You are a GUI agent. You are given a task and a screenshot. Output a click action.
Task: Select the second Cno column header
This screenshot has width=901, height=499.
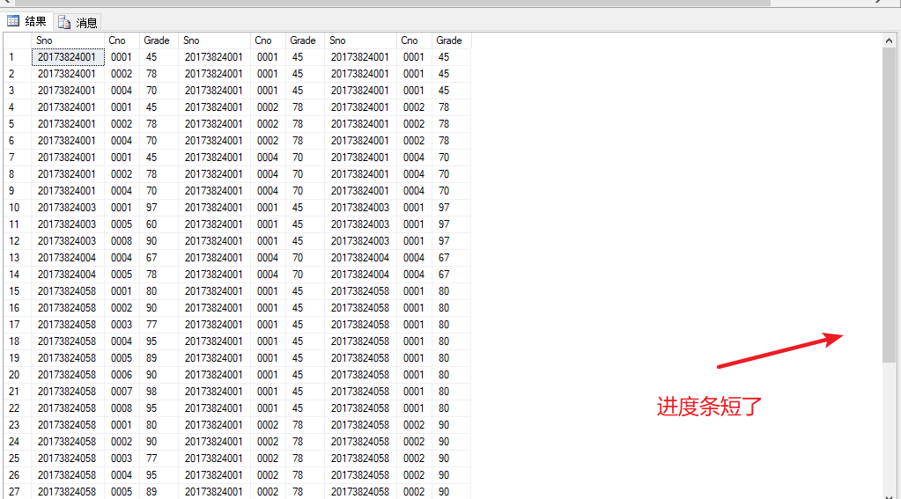(269, 40)
